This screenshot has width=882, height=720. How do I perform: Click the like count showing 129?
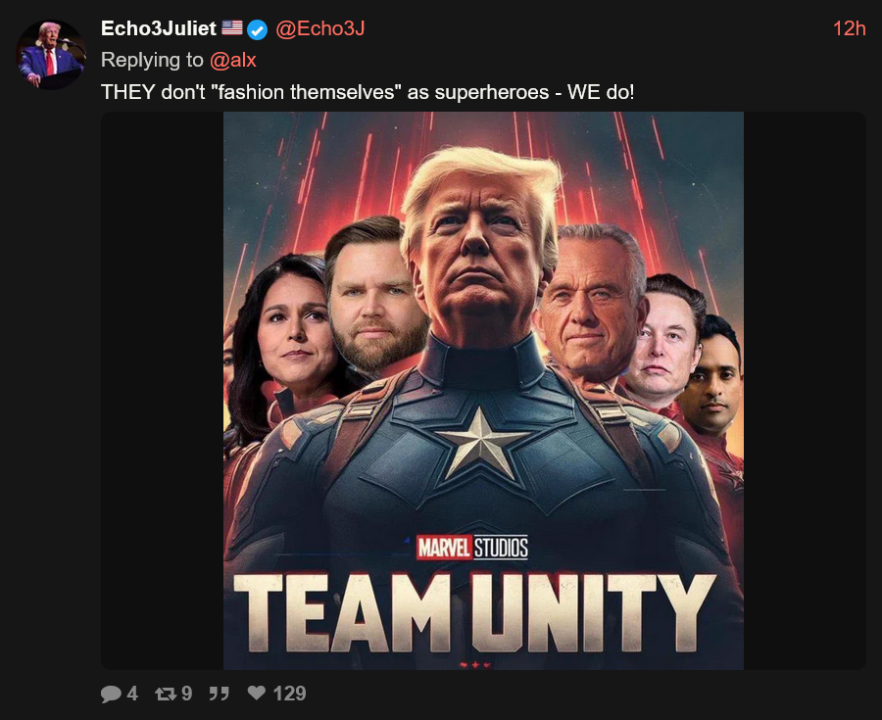pyautogui.click(x=289, y=694)
